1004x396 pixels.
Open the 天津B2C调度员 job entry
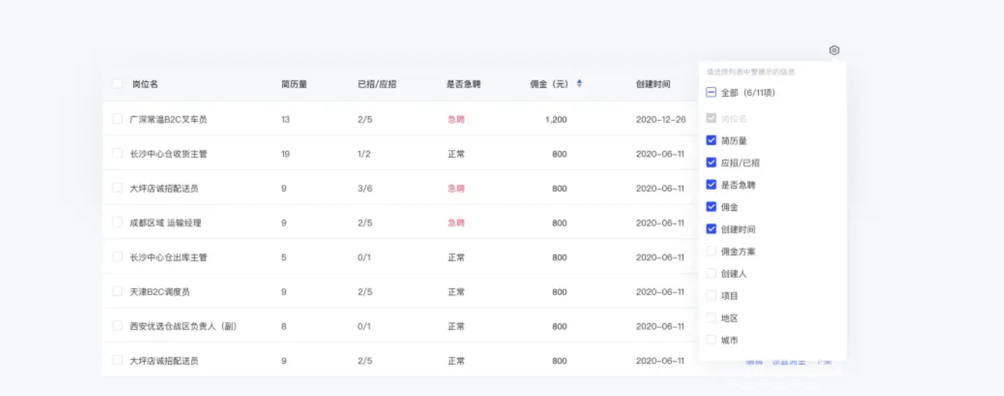coord(160,292)
